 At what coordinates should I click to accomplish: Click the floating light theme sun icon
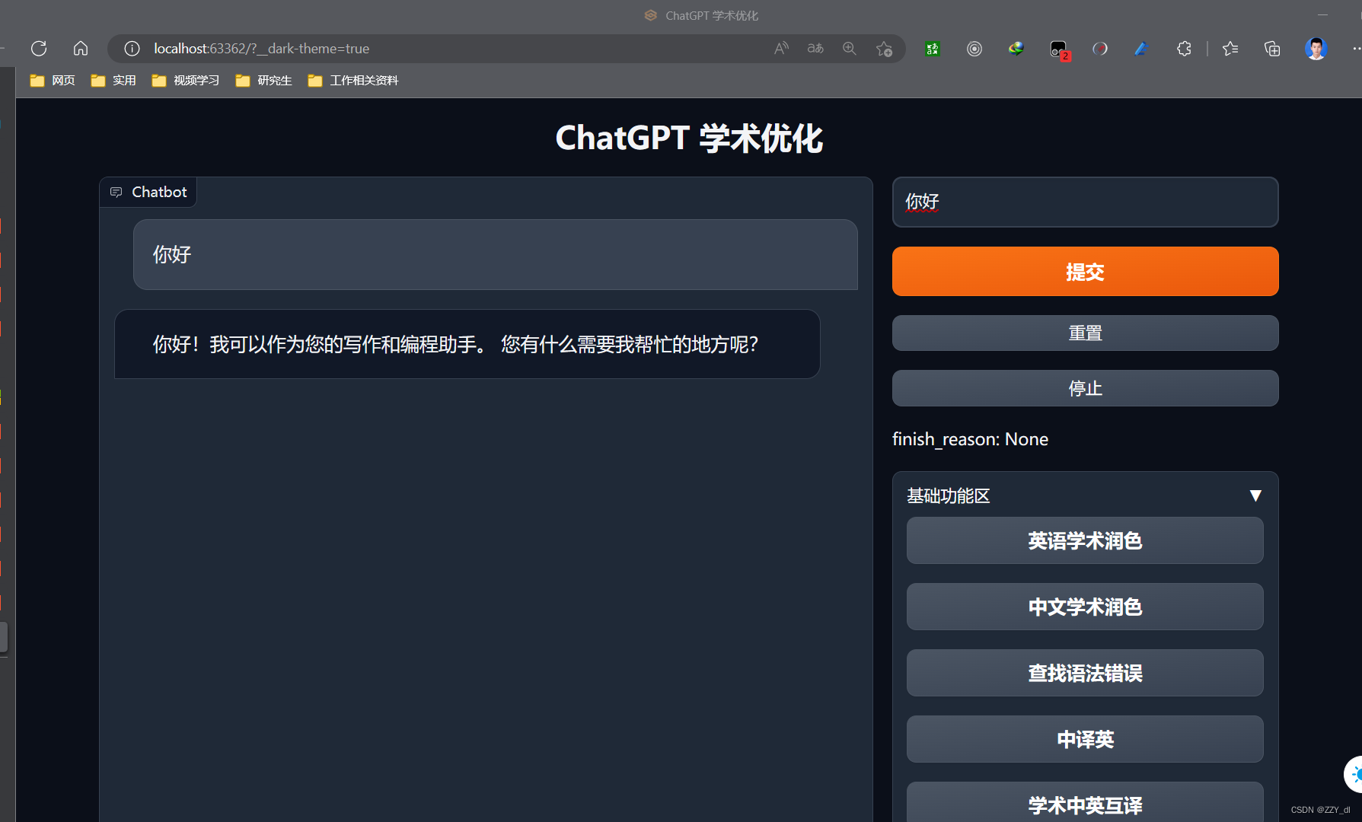[1354, 775]
